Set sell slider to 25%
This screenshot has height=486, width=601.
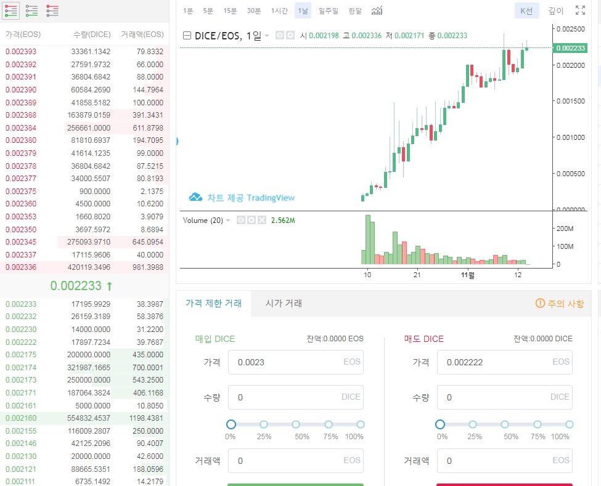click(473, 424)
